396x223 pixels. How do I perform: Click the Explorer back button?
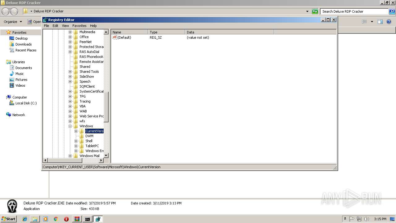tap(6, 11)
